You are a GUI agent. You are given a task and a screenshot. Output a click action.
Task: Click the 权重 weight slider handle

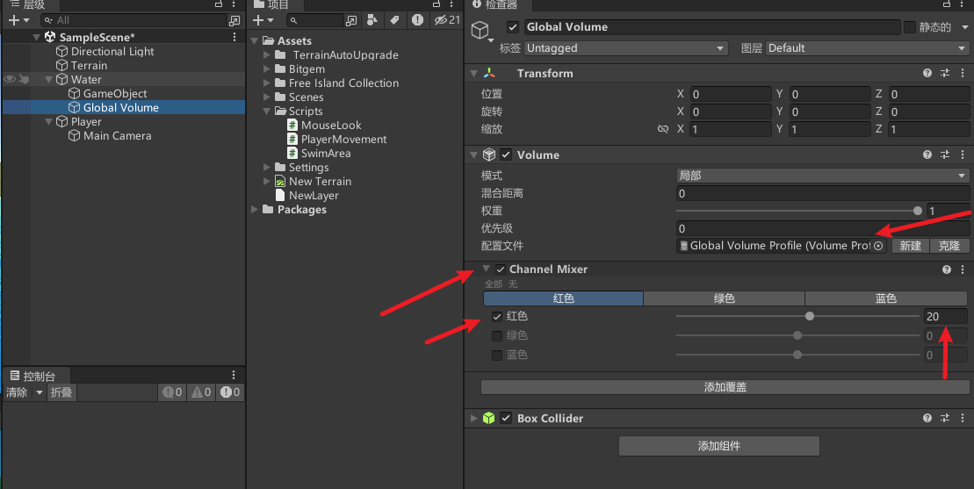click(x=918, y=211)
